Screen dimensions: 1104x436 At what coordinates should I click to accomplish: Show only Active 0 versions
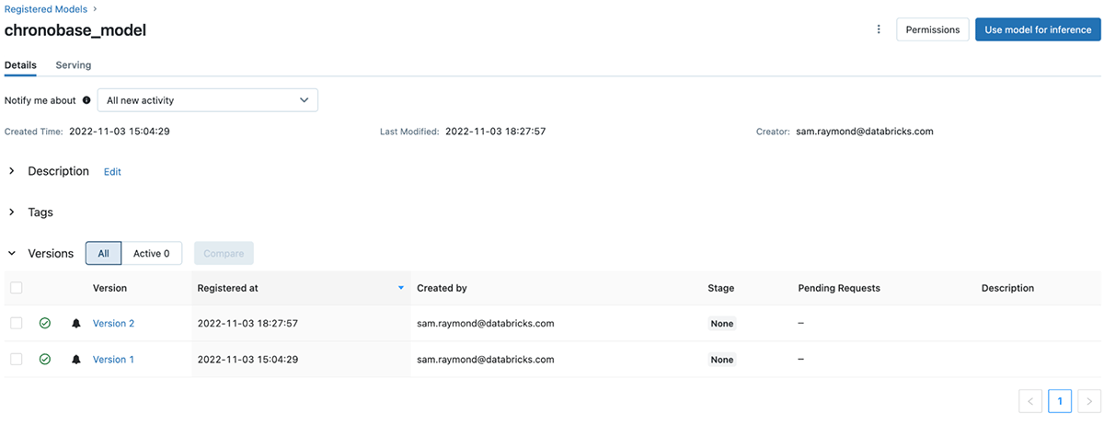tap(151, 253)
